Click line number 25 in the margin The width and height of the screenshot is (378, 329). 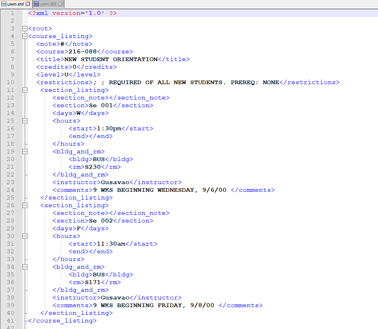(x=11, y=197)
